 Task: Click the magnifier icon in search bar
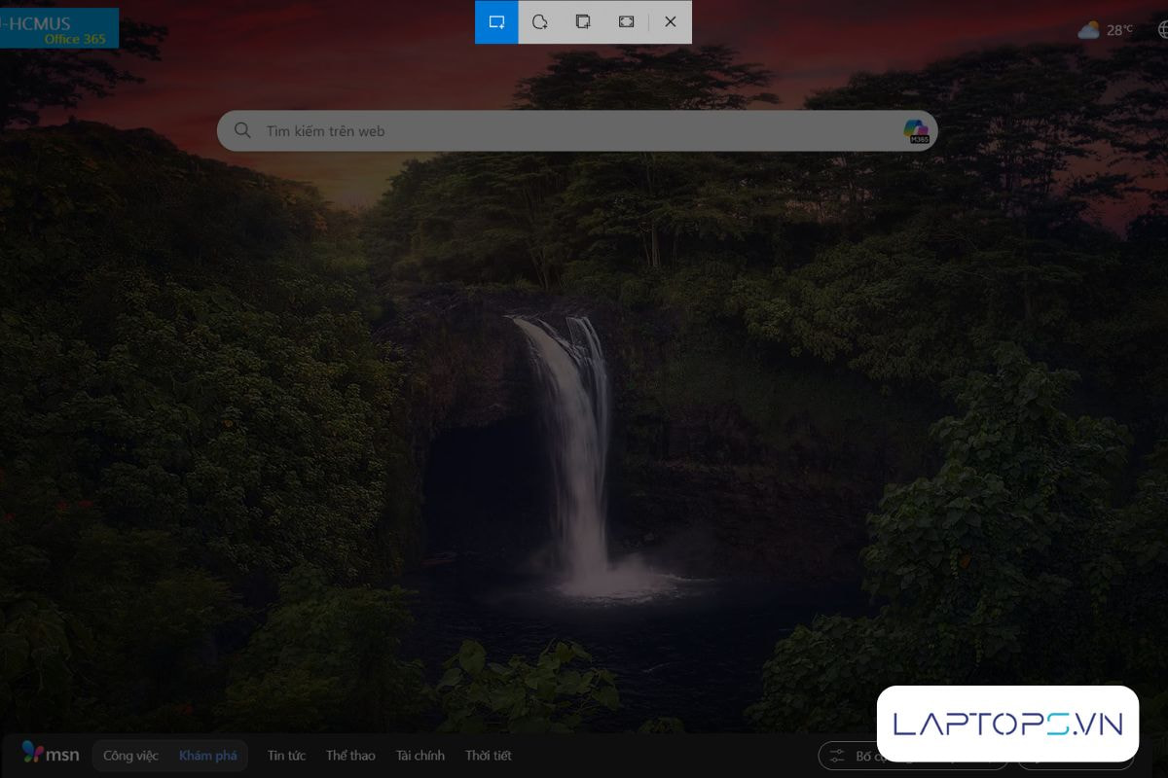click(x=242, y=131)
